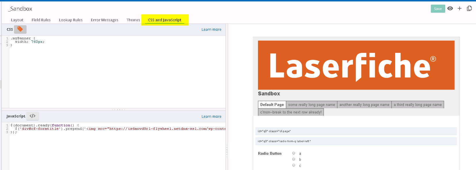Viewport: 476px width, 170px height.
Task: Select radio option a
Action: pos(294,153)
